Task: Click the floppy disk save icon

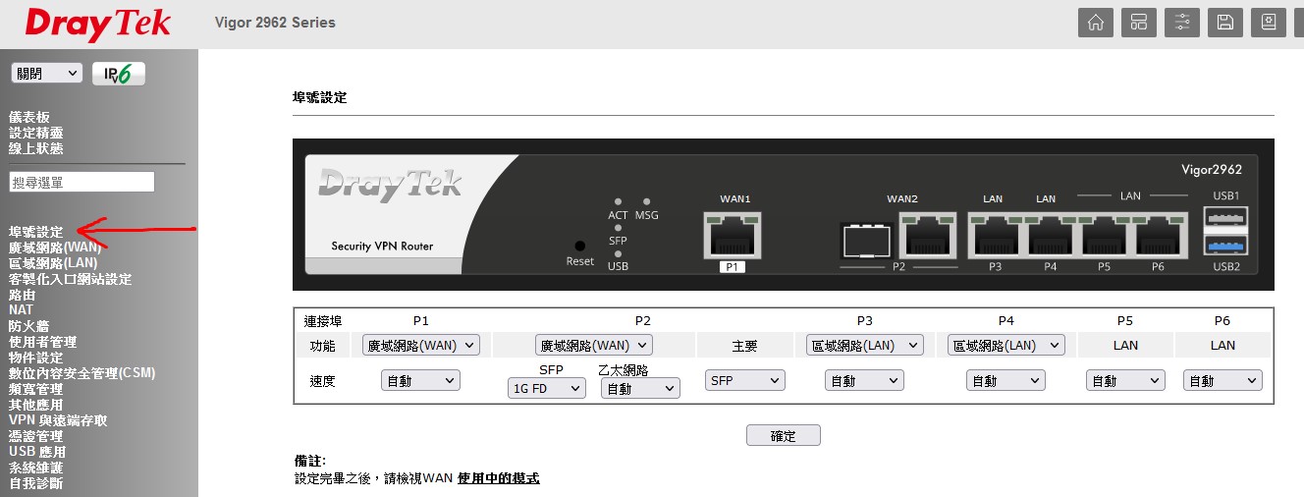Action: 1224,23
